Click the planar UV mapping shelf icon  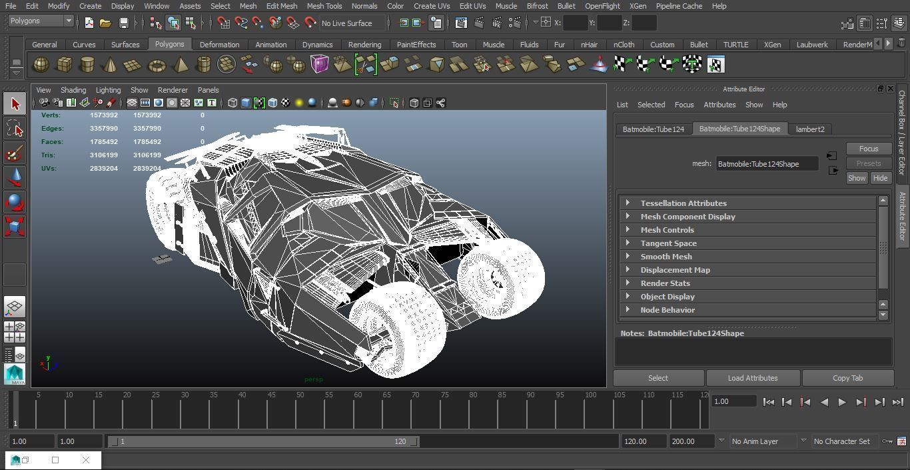[622, 65]
